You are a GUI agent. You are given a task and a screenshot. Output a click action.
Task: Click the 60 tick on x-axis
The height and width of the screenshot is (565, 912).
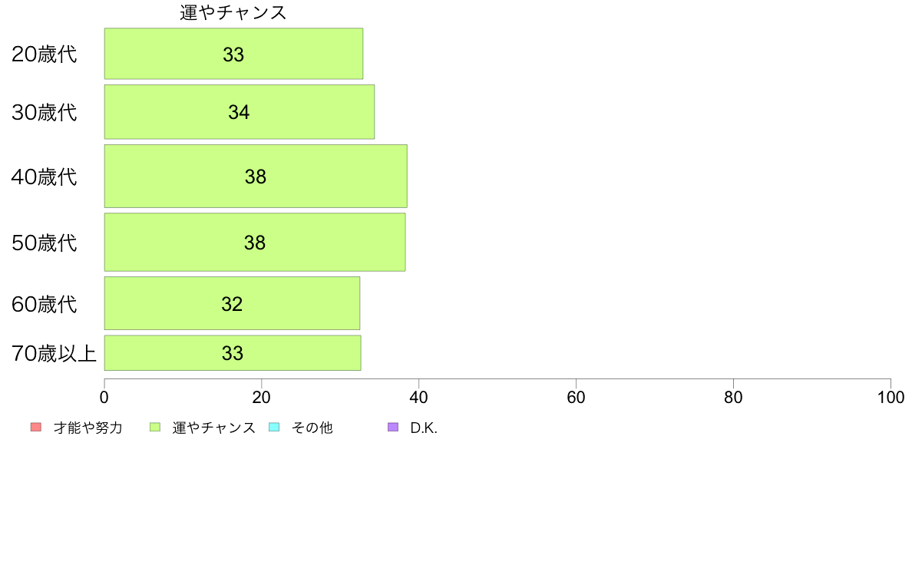coord(576,398)
